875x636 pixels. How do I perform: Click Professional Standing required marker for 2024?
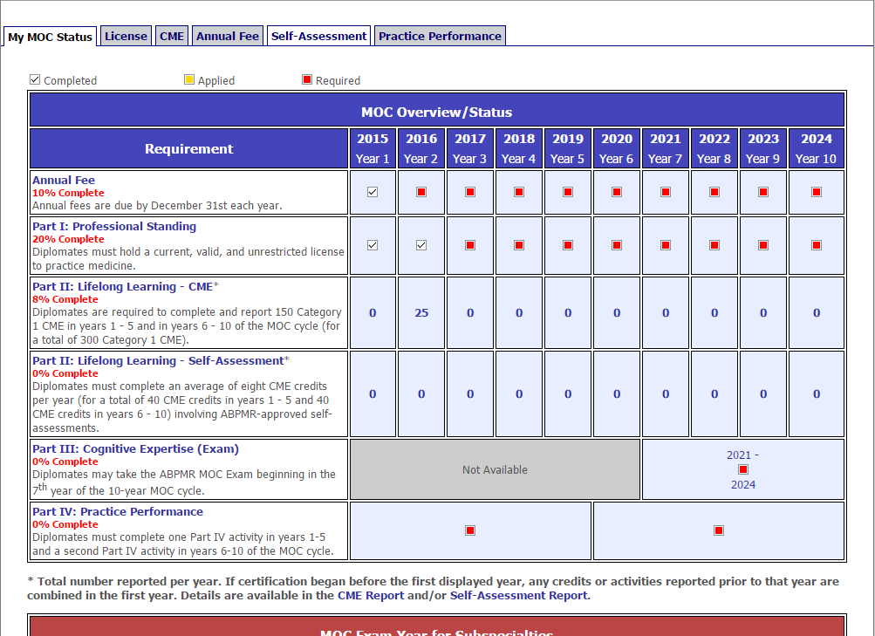point(817,245)
